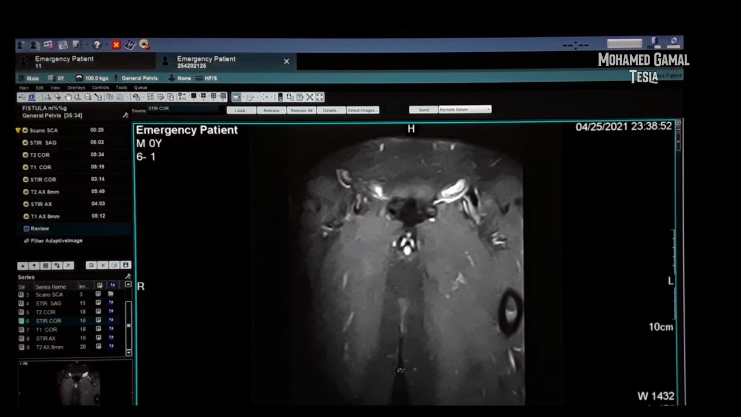The height and width of the screenshot is (417, 741).
Task: Open the Remote Server dropdown
Action: (x=465, y=109)
